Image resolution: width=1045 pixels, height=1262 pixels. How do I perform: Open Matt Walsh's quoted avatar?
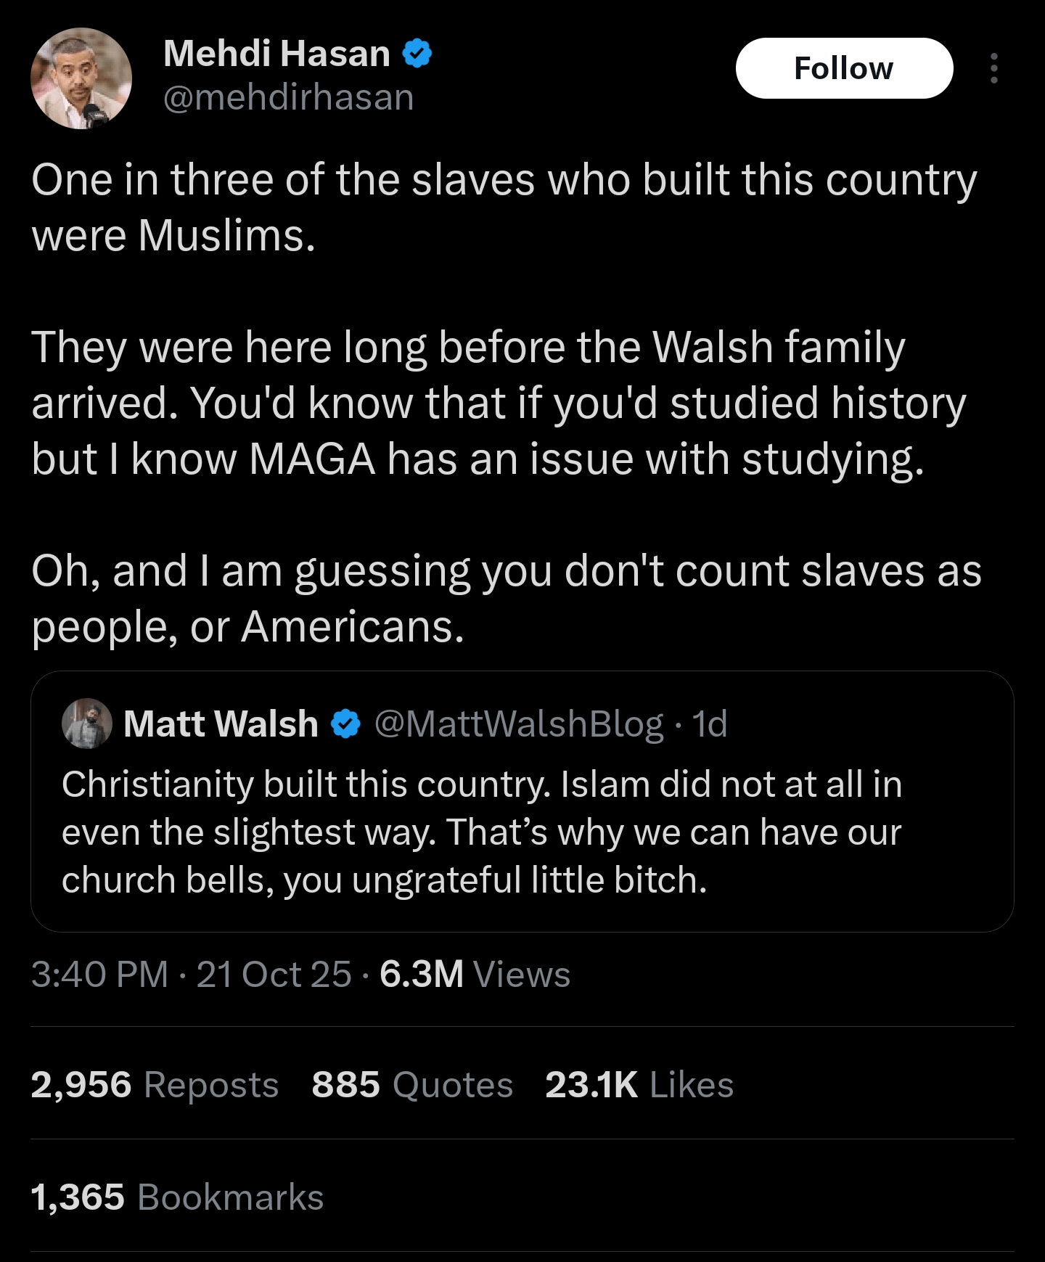(87, 724)
